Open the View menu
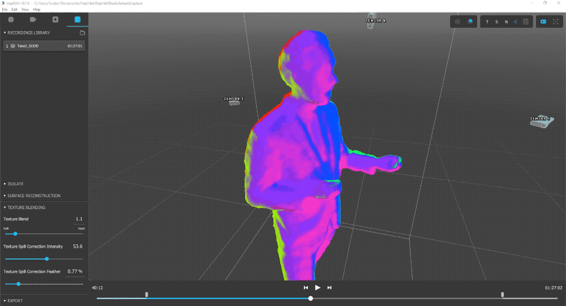Viewport: 566px width, 306px height. [x=25, y=10]
